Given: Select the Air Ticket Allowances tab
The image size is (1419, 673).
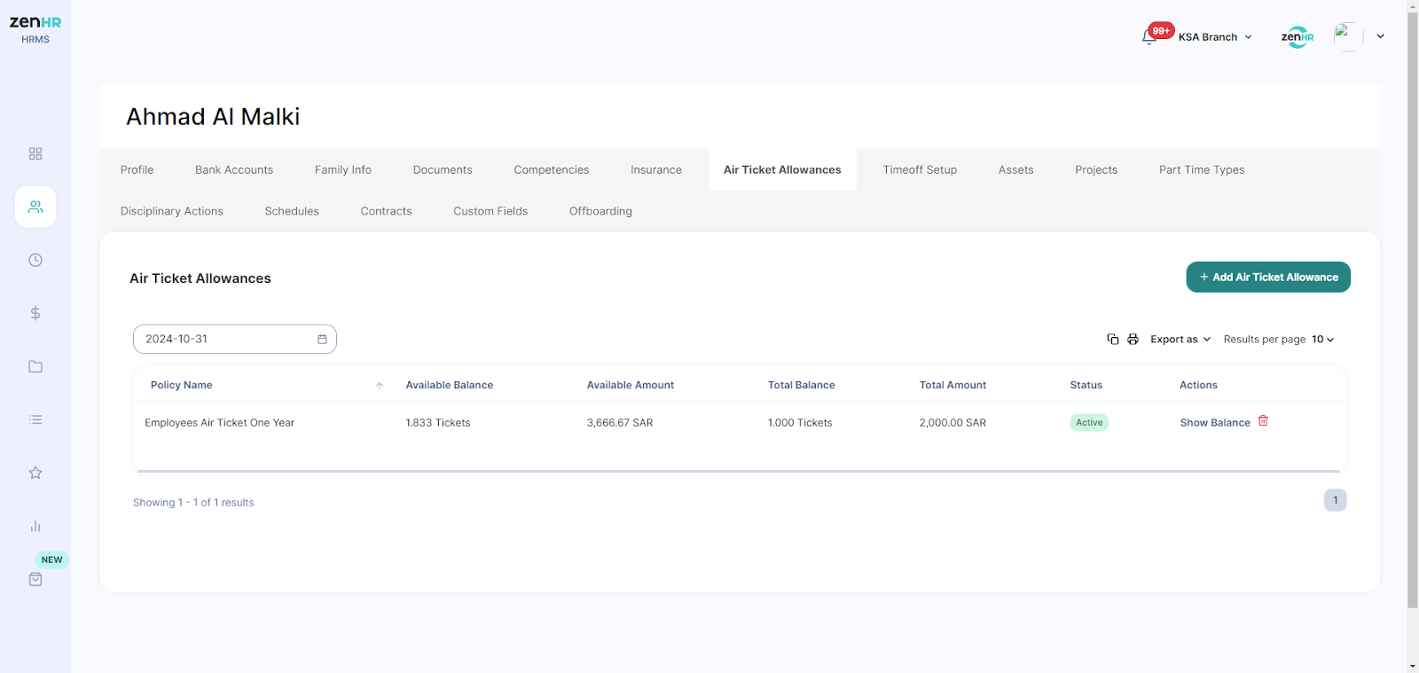Looking at the screenshot, I should click(x=782, y=169).
